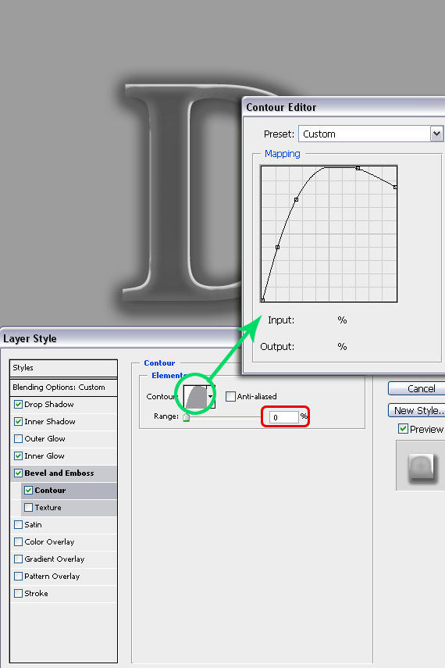445x668 pixels.
Task: Select the top-right curve point in Mapping
Action: [395, 187]
